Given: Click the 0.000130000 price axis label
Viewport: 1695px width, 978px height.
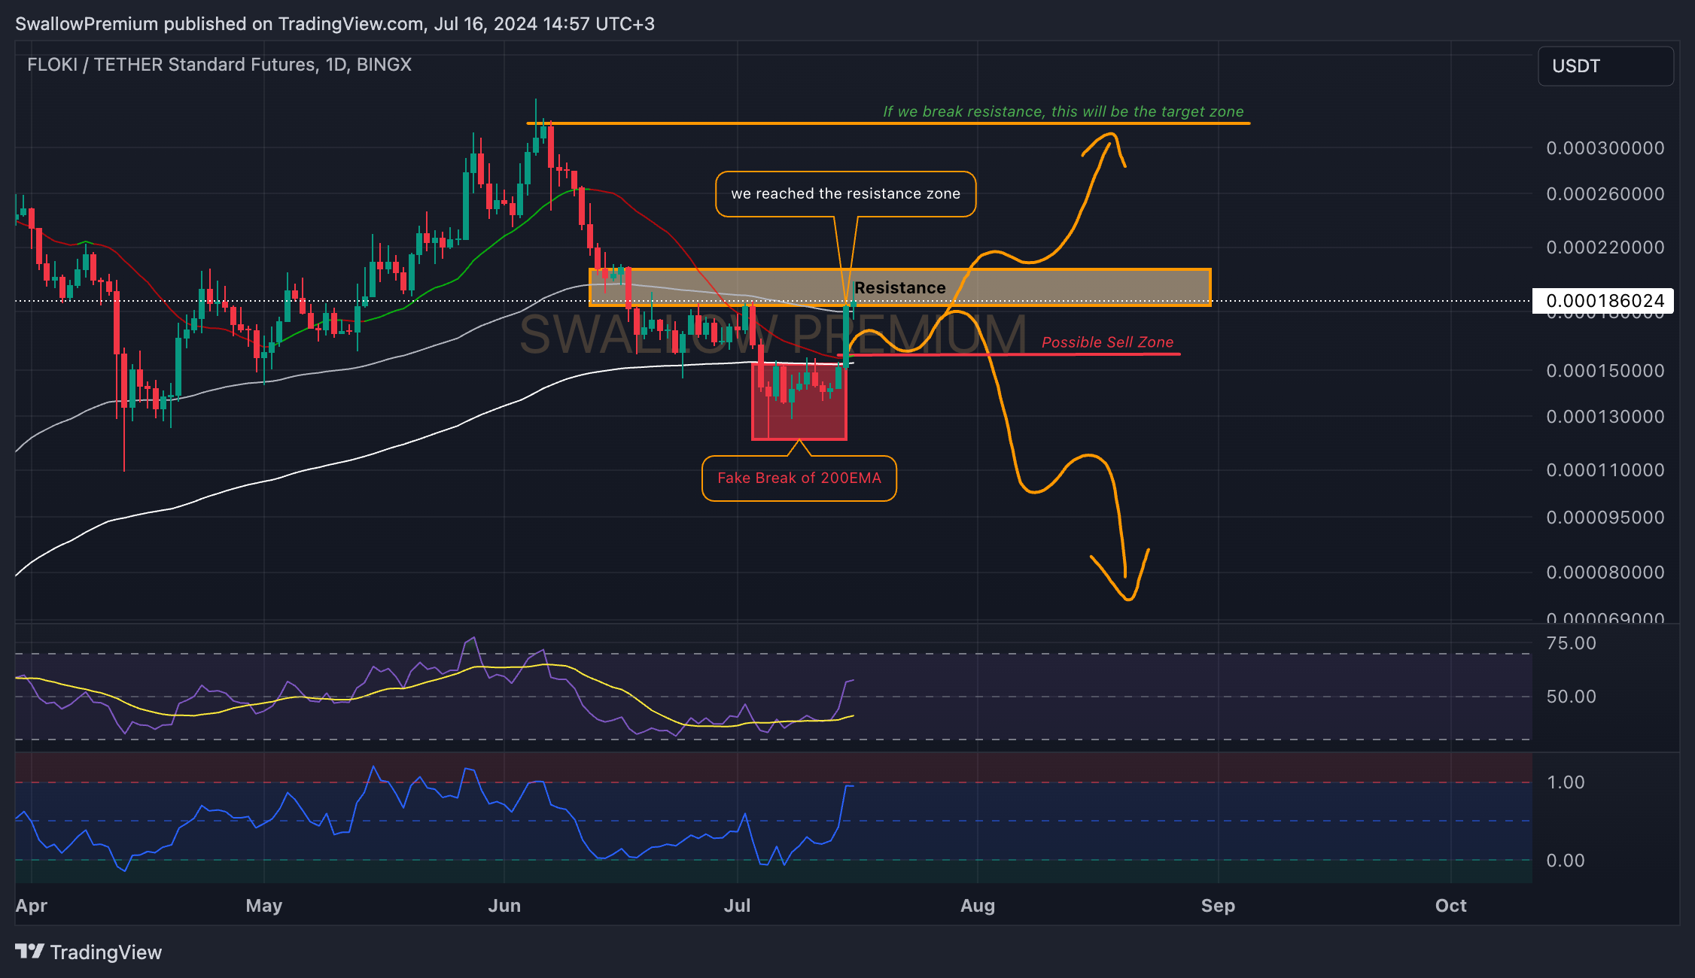Looking at the screenshot, I should point(1605,417).
